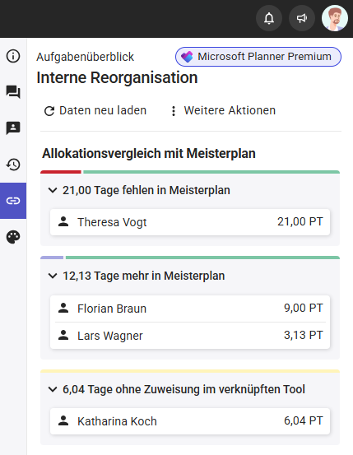Click the Interne Reorganisation title
Image resolution: width=353 pixels, height=455 pixels.
(x=117, y=78)
